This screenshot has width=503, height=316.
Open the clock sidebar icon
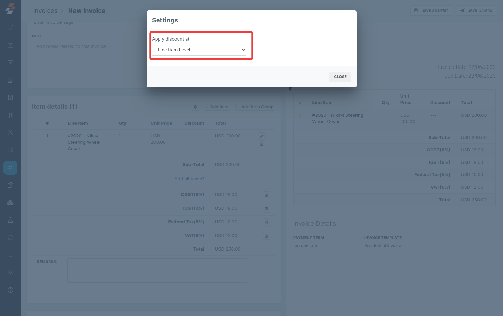(10, 133)
